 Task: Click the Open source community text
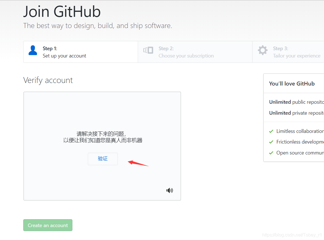tap(300, 153)
